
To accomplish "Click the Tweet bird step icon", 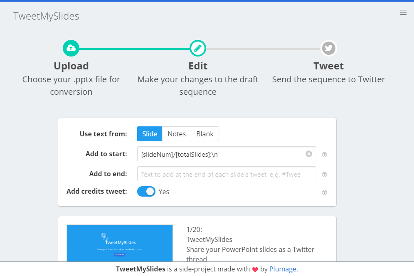I will pyautogui.click(x=328, y=48).
